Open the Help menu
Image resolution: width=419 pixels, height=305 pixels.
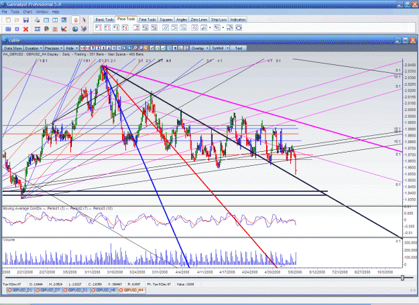coord(56,12)
